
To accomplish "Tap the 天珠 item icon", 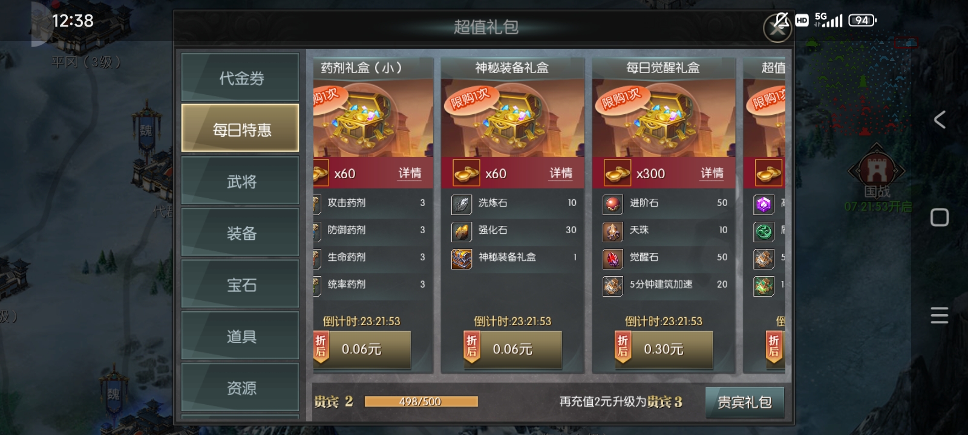I will 613,231.
